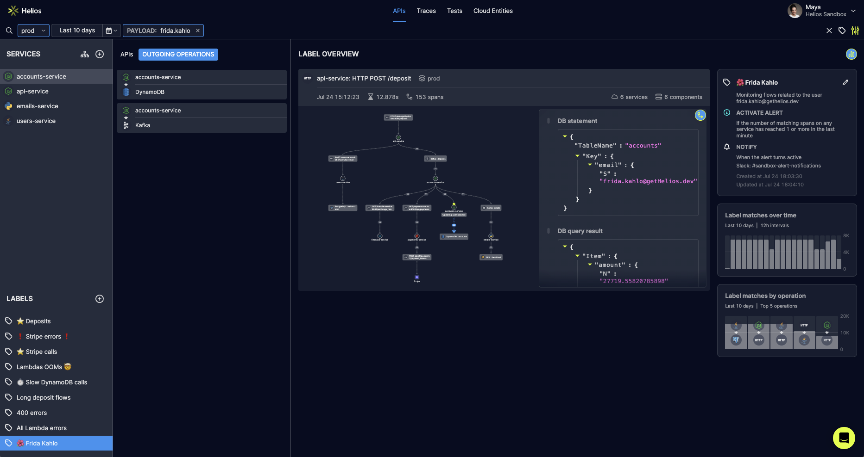Viewport: 864px width, 457px height.
Task: Open the Deposits label
Action: tap(56, 321)
